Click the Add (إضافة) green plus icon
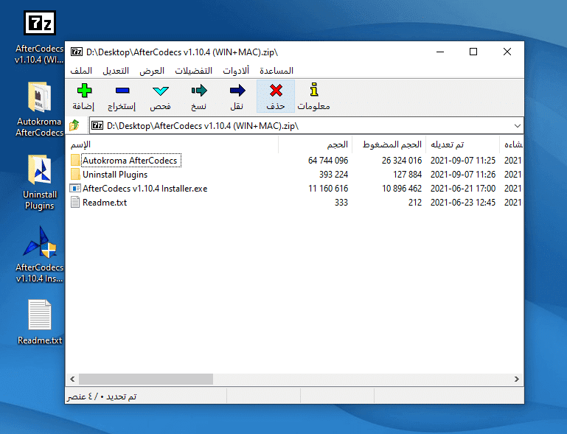Screen dimensions: 567x434 [x=84, y=91]
